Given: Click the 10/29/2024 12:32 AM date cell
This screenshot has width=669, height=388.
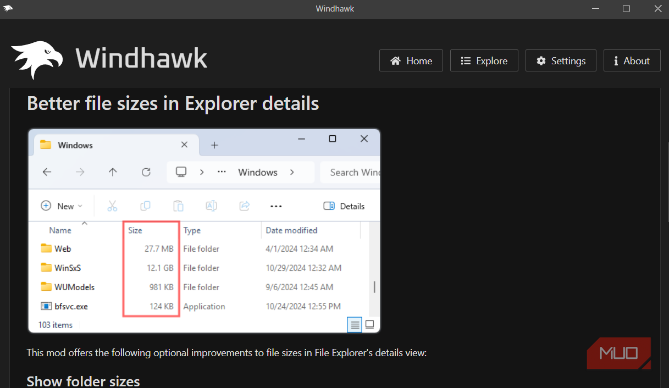Looking at the screenshot, I should coord(303,268).
